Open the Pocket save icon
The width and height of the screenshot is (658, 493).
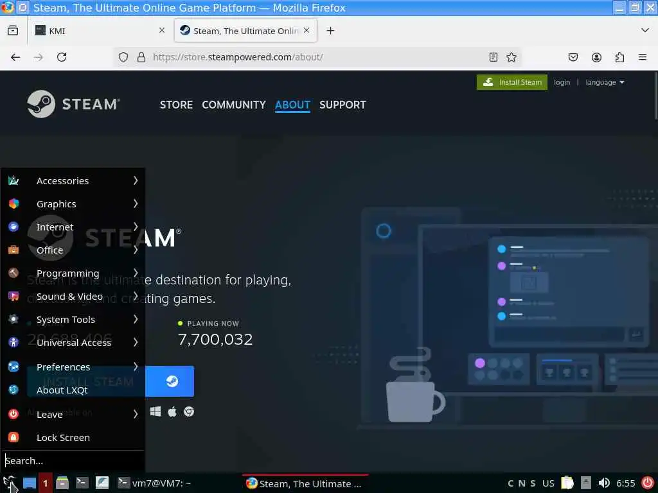point(573,57)
